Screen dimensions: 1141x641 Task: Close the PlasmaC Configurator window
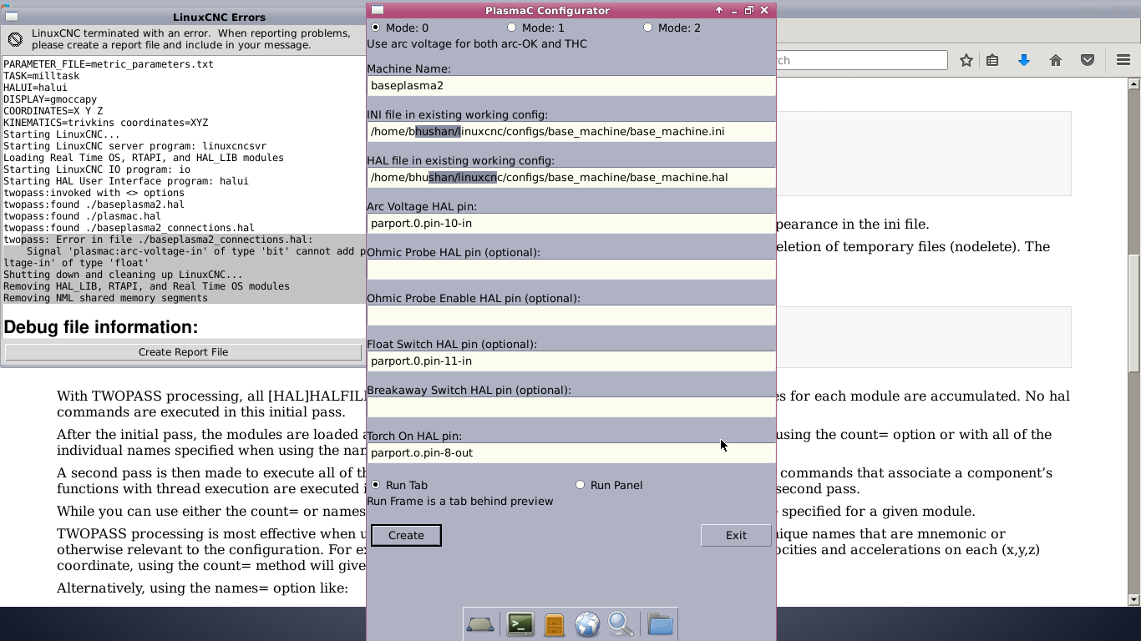point(764,10)
